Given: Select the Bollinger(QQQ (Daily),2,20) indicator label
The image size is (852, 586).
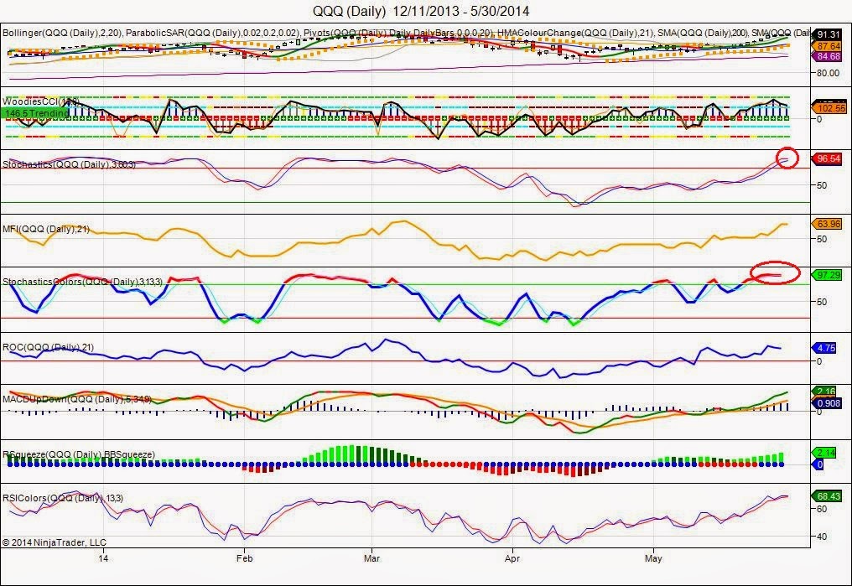Looking at the screenshot, I should click(x=63, y=34).
